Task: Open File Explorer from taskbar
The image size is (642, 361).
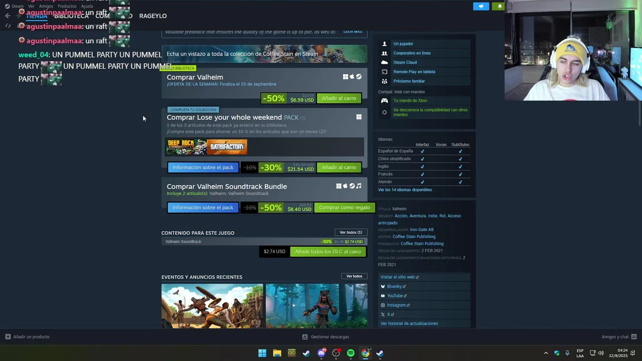Action: 277,353
